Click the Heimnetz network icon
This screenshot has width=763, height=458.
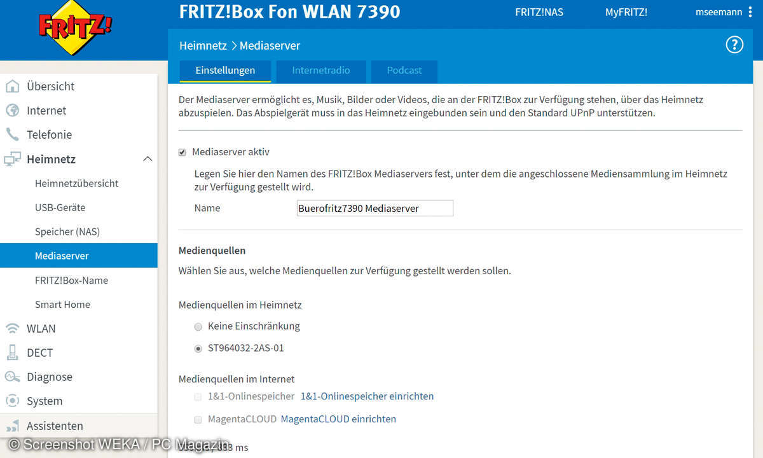click(x=13, y=159)
